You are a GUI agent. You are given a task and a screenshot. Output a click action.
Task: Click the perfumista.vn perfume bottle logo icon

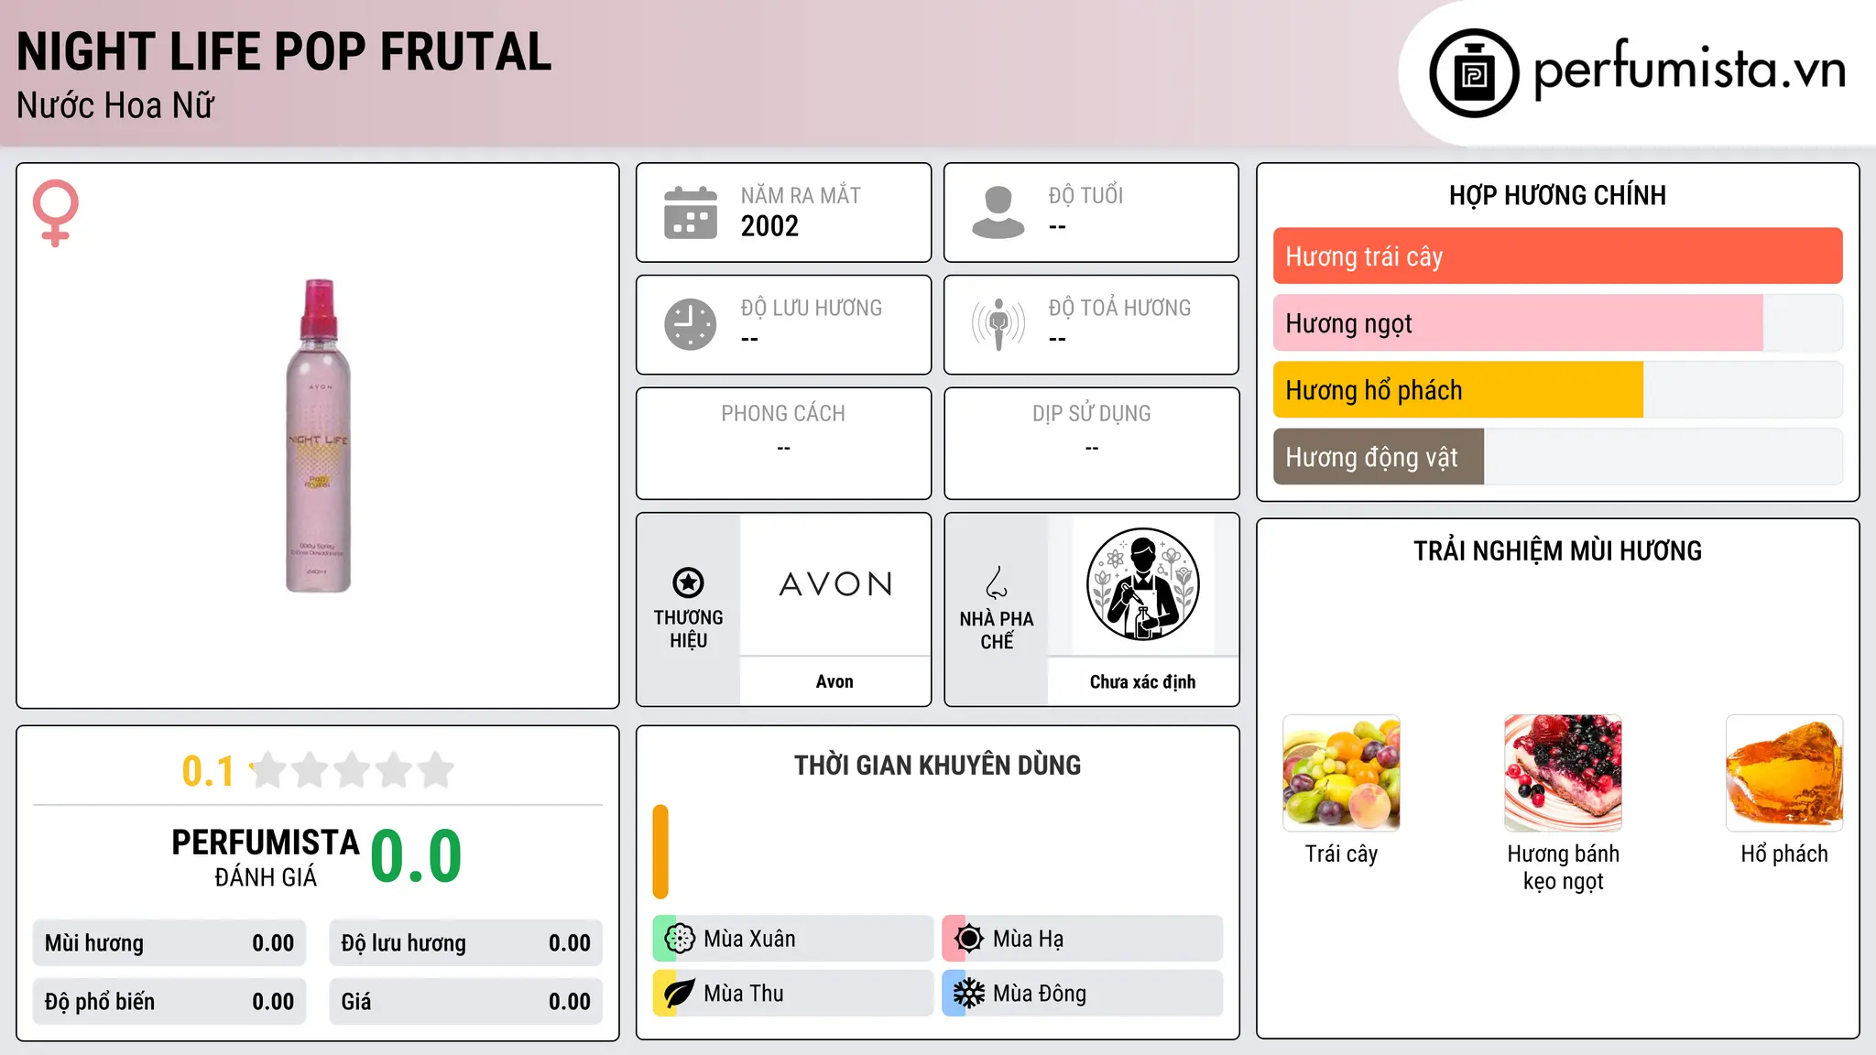(x=1474, y=73)
